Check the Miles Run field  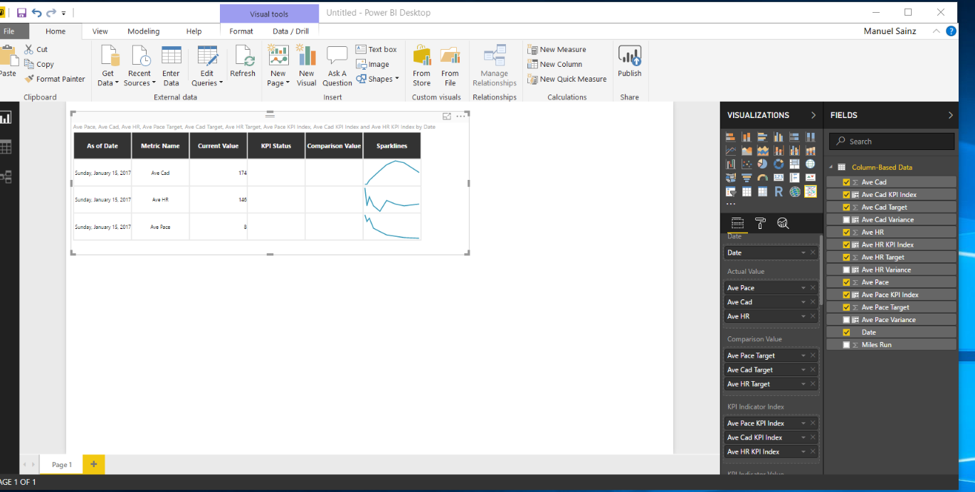(x=846, y=345)
